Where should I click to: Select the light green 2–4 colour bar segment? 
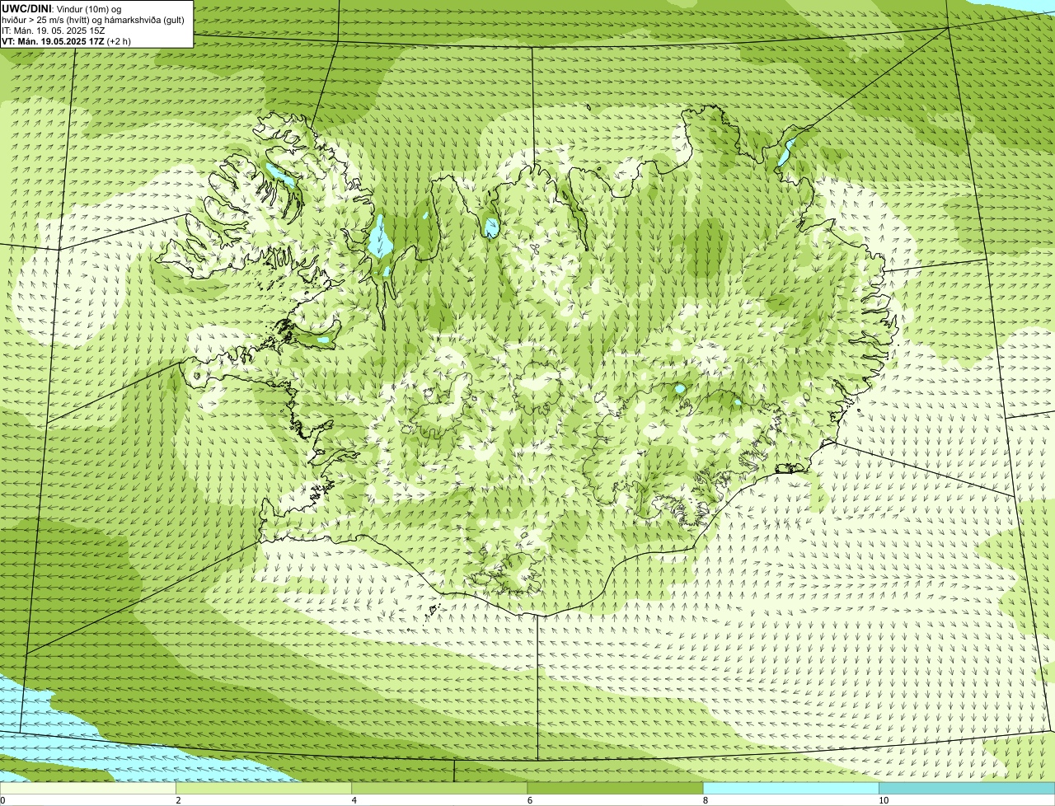pos(264,789)
